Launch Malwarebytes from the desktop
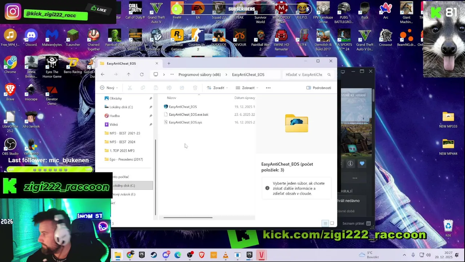Screen dimensions: 465x262 click(x=52, y=38)
